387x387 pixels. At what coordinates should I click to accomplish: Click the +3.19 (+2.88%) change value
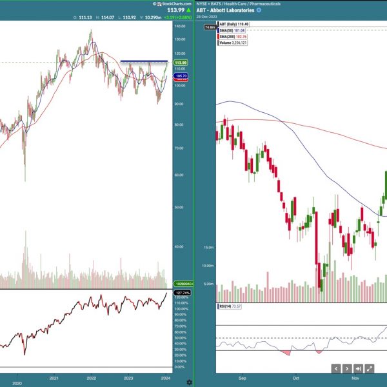click(x=178, y=17)
